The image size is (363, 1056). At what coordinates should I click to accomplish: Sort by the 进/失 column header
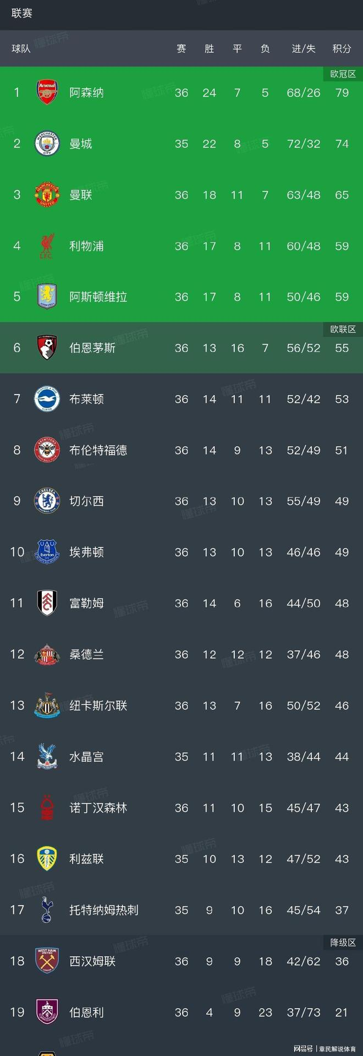304,49
